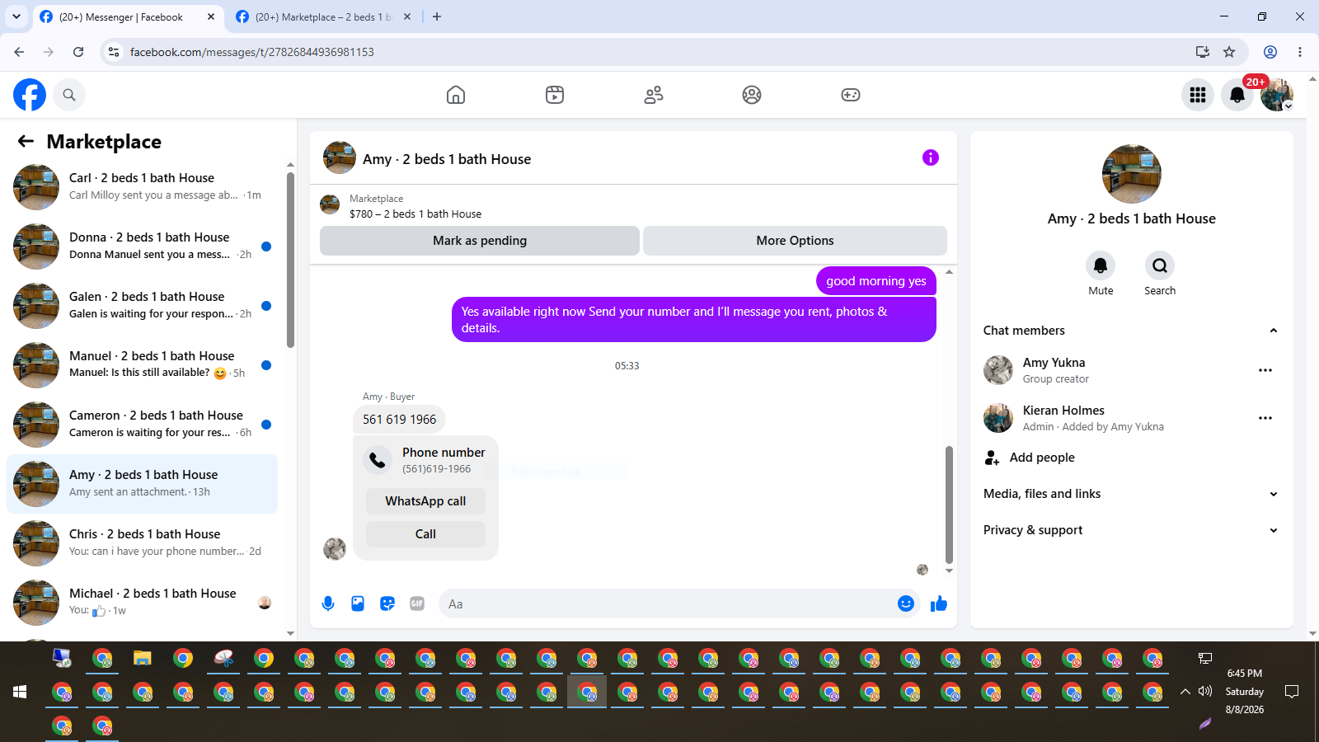Click the Chrome address bar URL
1319x742 pixels.
252,52
